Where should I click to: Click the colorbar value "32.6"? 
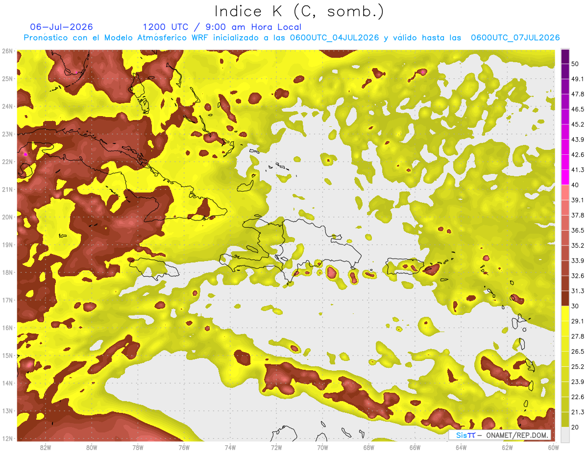(x=578, y=276)
